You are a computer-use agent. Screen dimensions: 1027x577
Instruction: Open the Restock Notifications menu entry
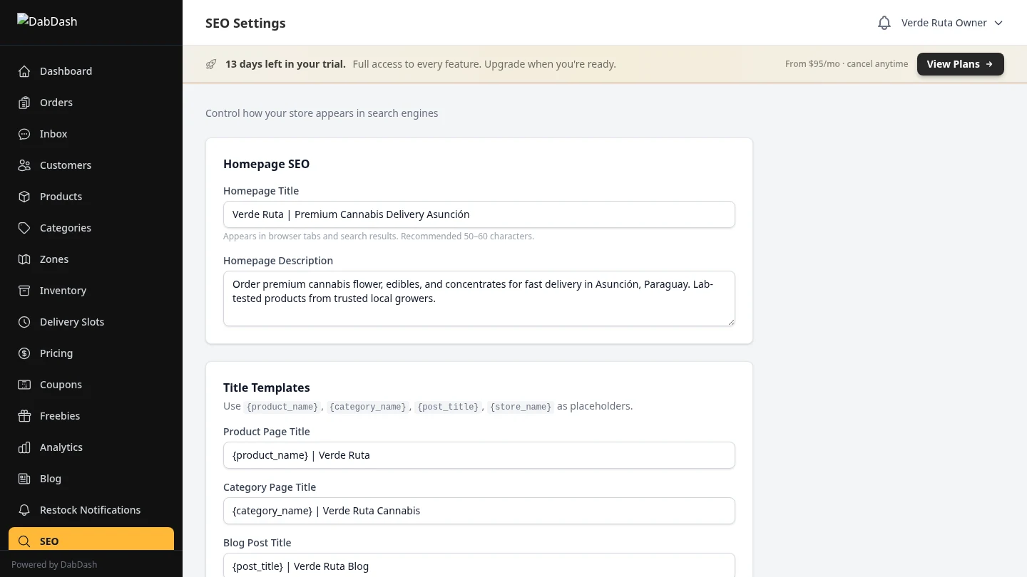pos(90,510)
